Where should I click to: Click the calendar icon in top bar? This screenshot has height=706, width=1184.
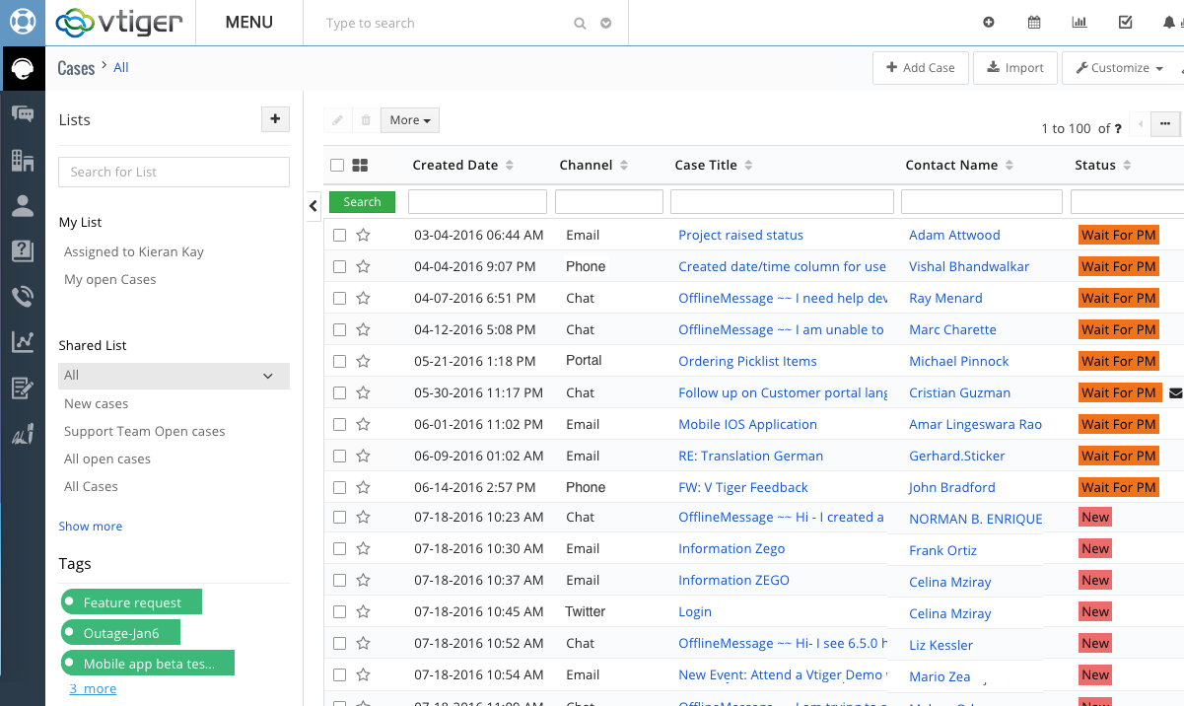(x=1034, y=23)
